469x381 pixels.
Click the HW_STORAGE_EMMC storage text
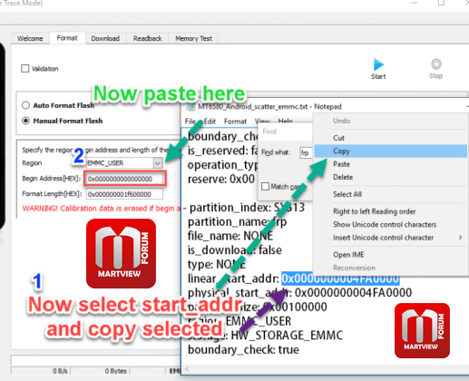[287, 336]
